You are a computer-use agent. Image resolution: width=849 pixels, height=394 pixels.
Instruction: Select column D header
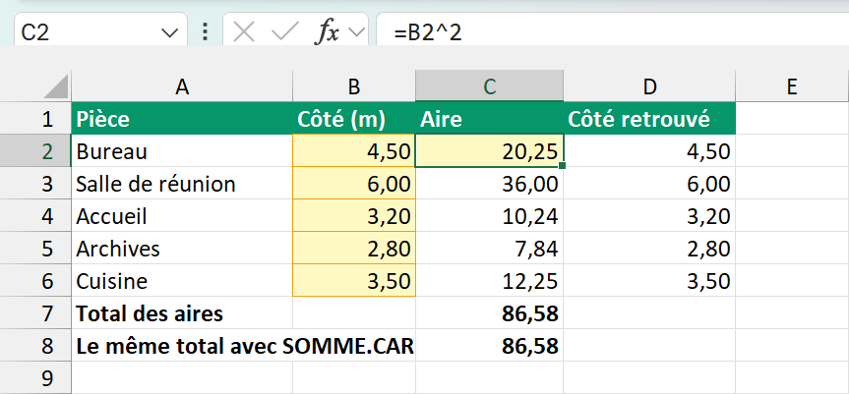pos(649,85)
